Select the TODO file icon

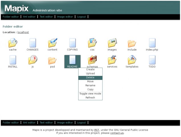(152, 60)
